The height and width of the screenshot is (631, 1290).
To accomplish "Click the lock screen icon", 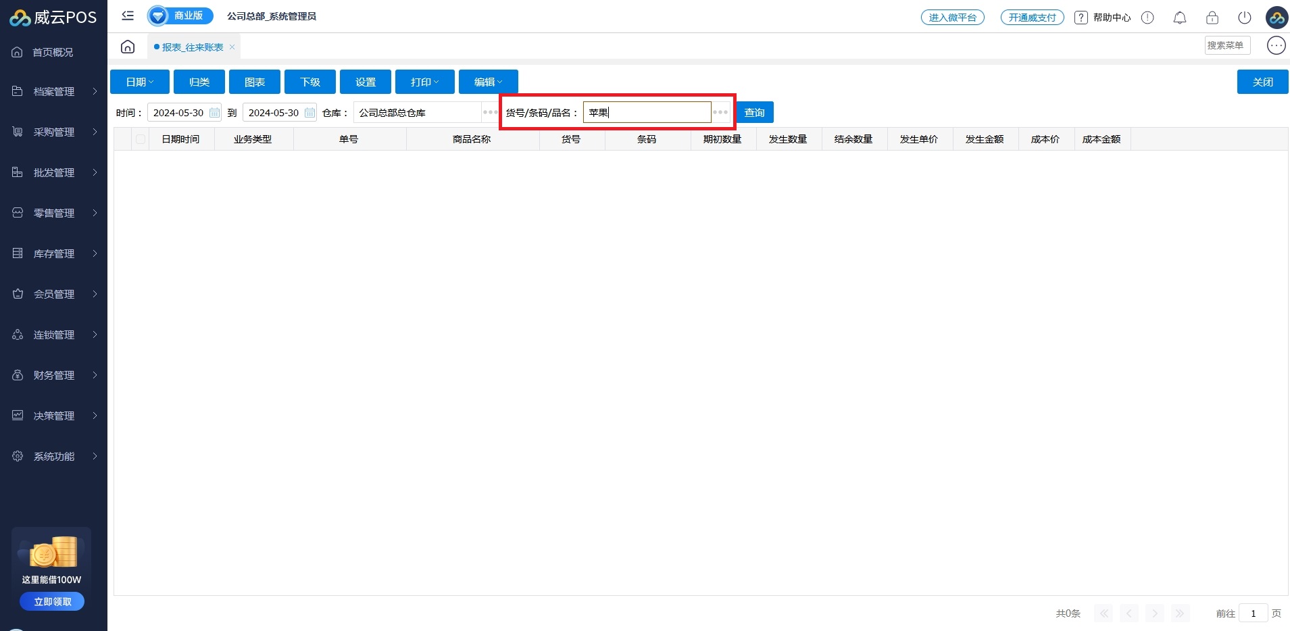I will 1212,18.
